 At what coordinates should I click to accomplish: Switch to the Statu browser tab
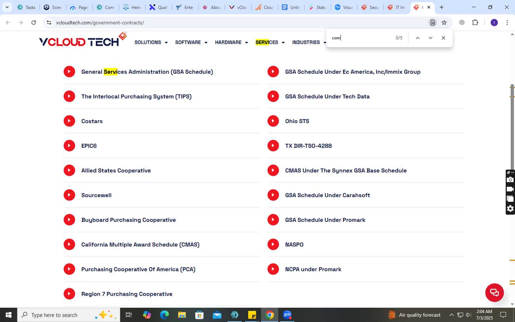pos(317,7)
